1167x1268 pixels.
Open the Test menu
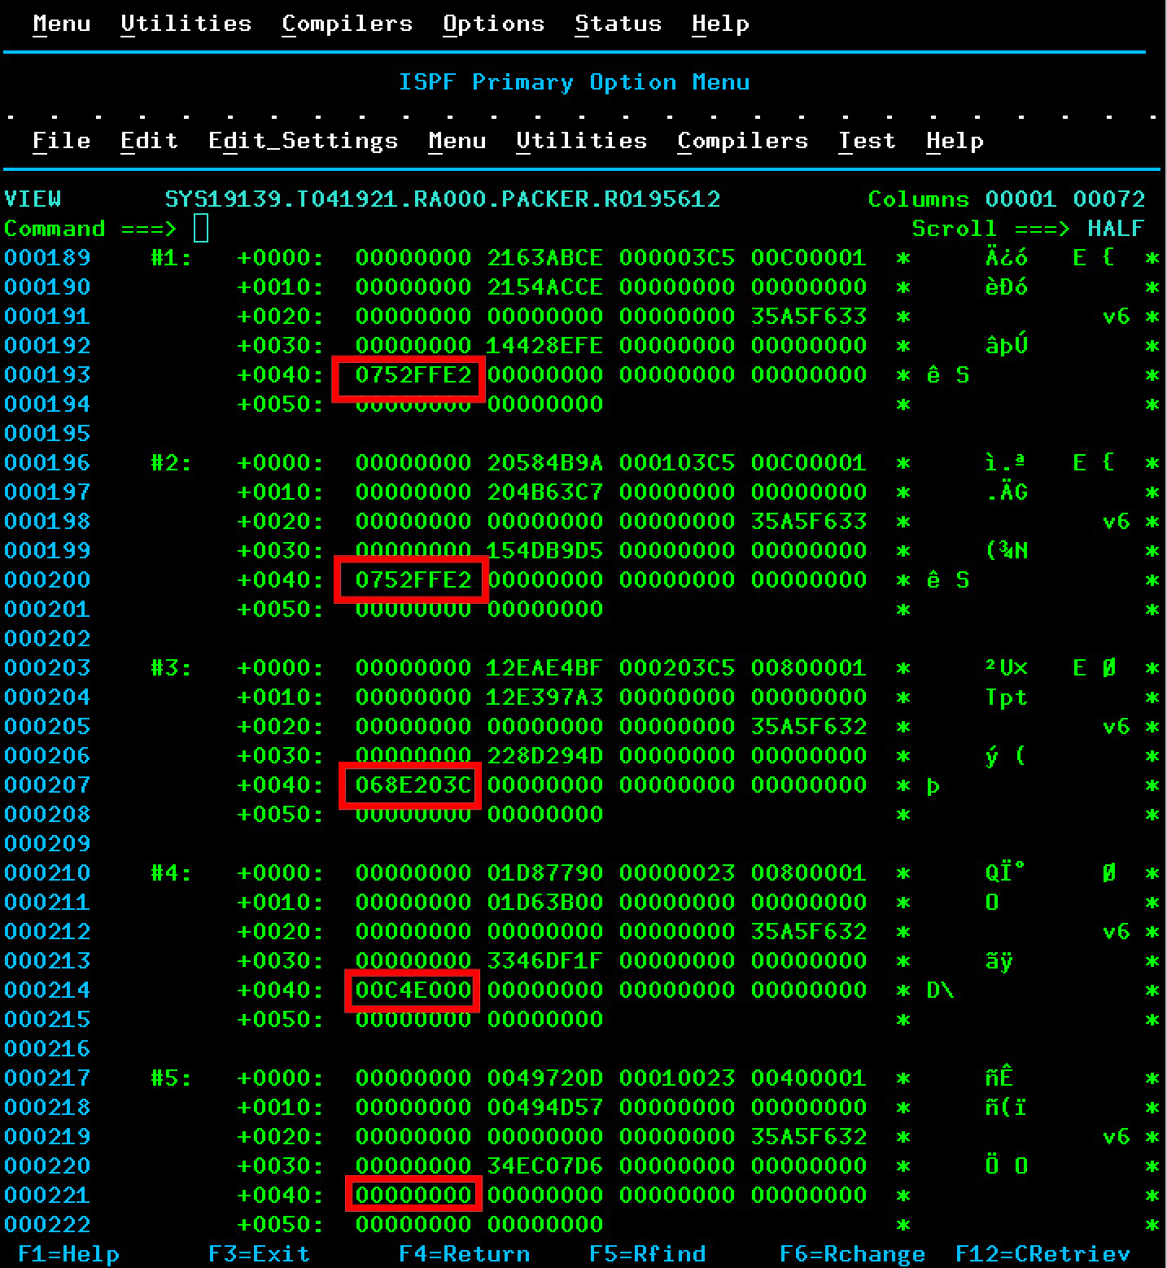point(867,141)
